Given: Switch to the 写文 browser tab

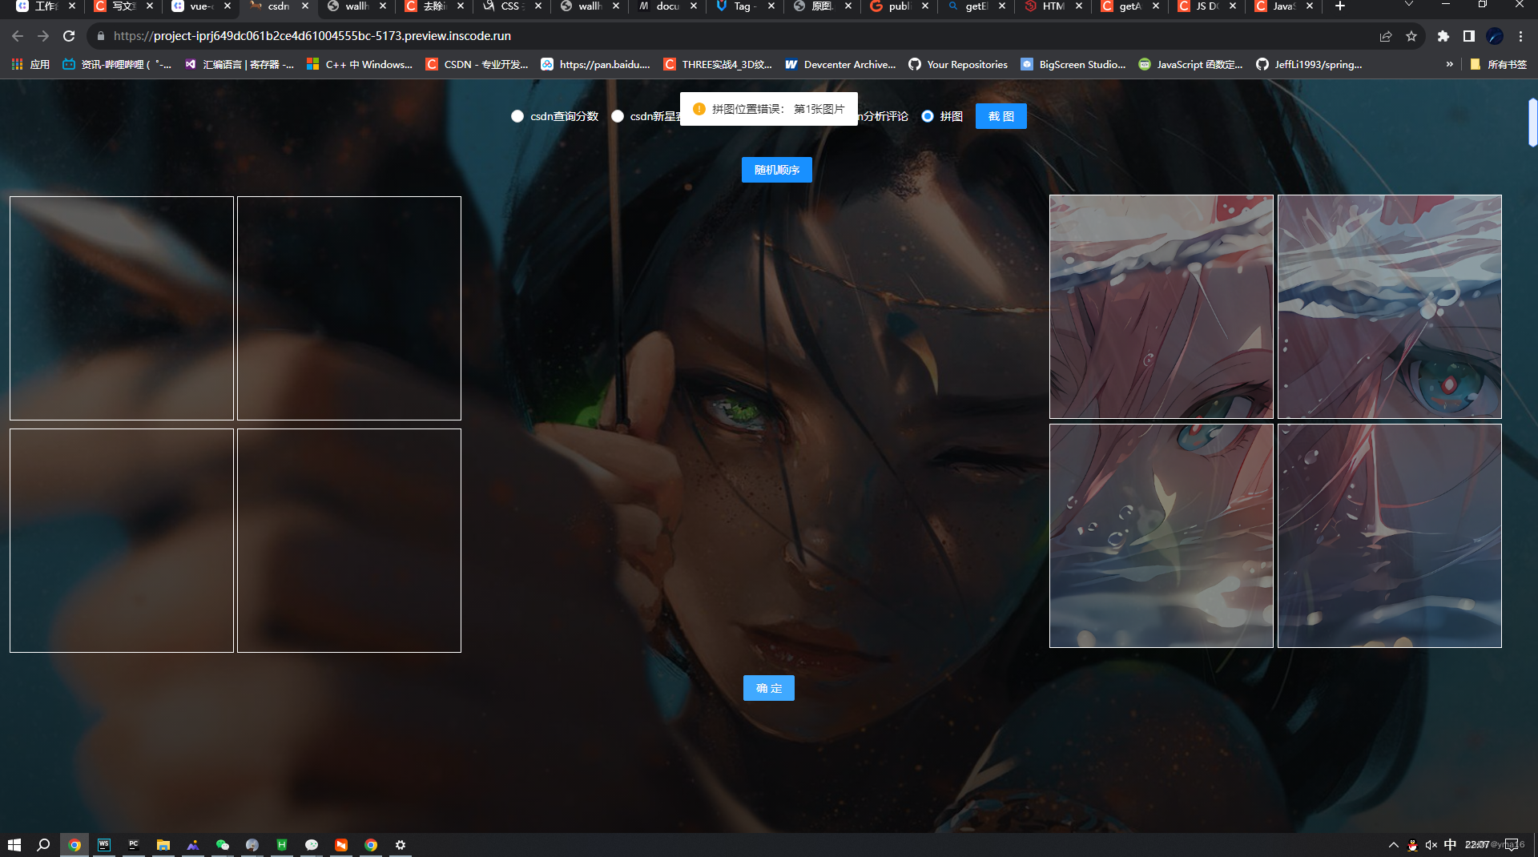Looking at the screenshot, I should pyautogui.click(x=122, y=6).
